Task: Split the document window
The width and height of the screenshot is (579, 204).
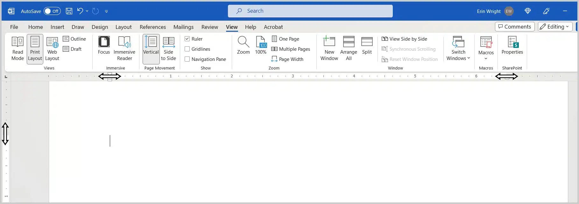Action: point(367,46)
